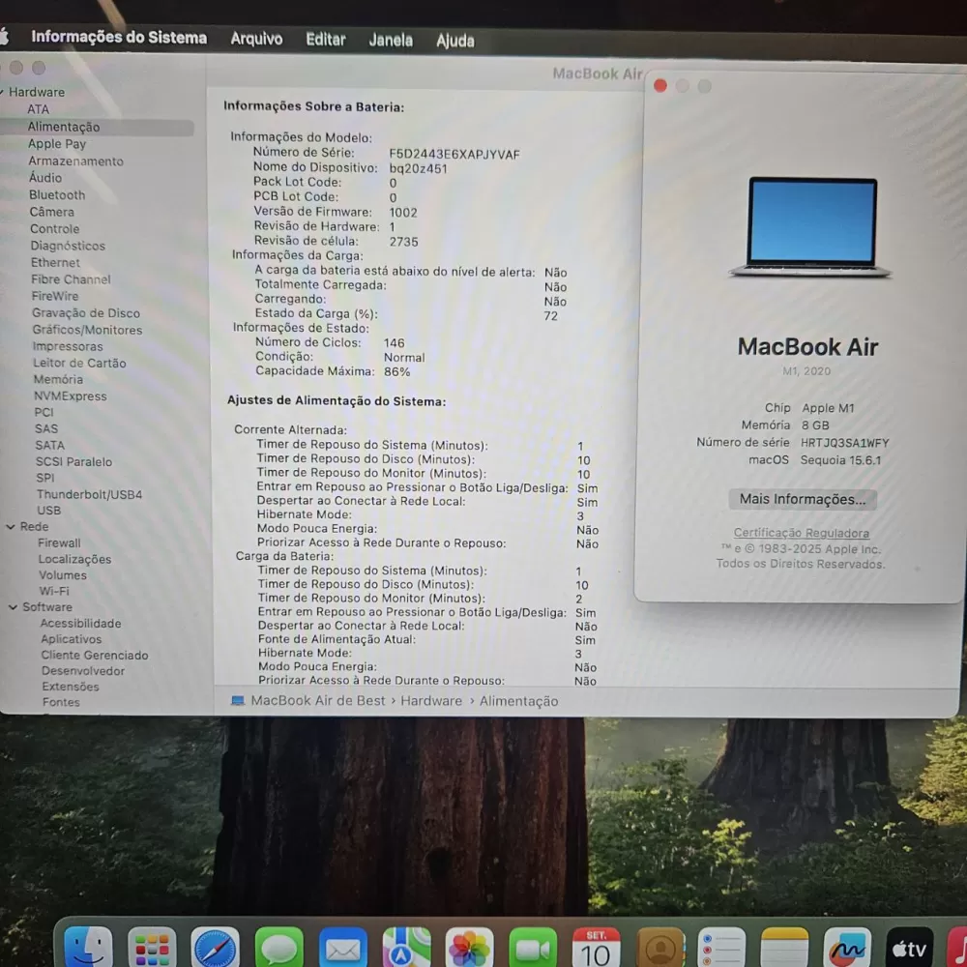
Task: Open the Apple menu
Action: tap(4, 36)
